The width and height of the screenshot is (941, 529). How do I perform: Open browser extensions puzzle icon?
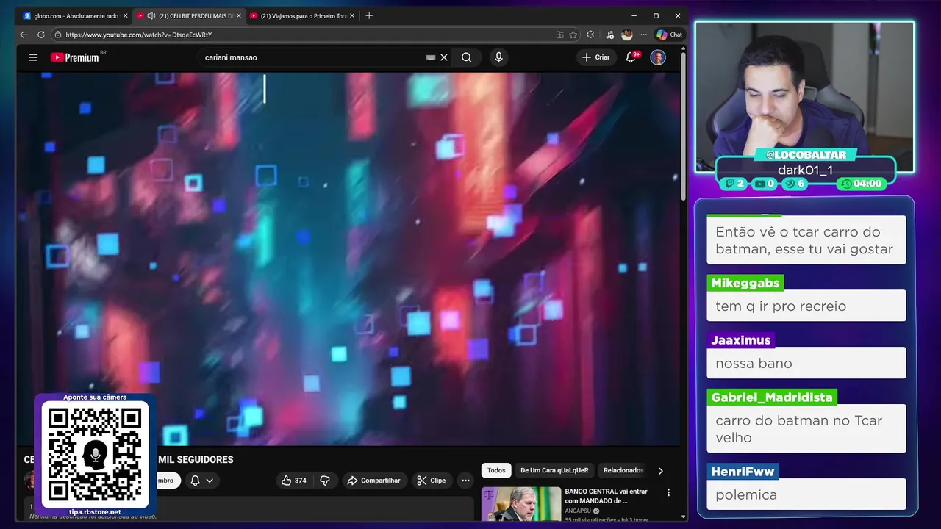click(590, 35)
